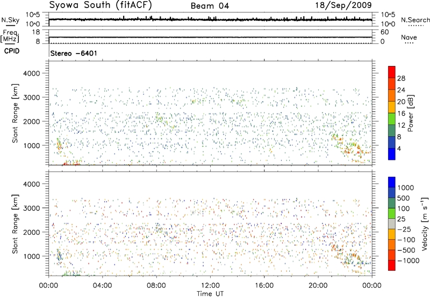Select the 'Stereo -6401' CPID text
The height and width of the screenshot is (297, 430).
point(74,53)
